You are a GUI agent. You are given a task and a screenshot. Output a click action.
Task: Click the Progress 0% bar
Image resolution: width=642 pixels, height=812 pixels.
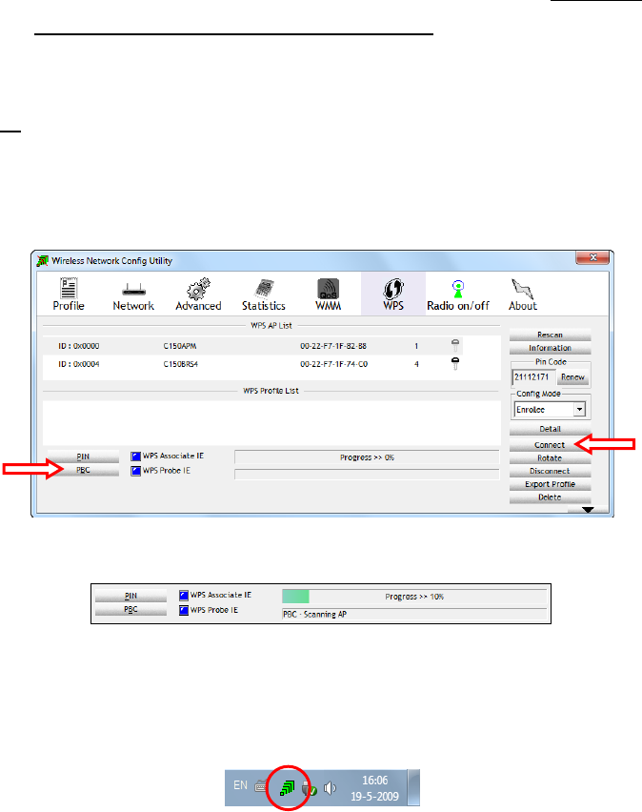367,457
